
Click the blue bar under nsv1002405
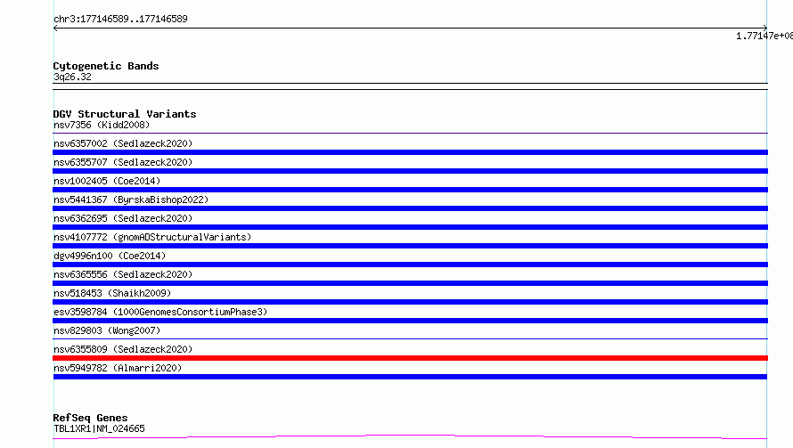point(410,190)
